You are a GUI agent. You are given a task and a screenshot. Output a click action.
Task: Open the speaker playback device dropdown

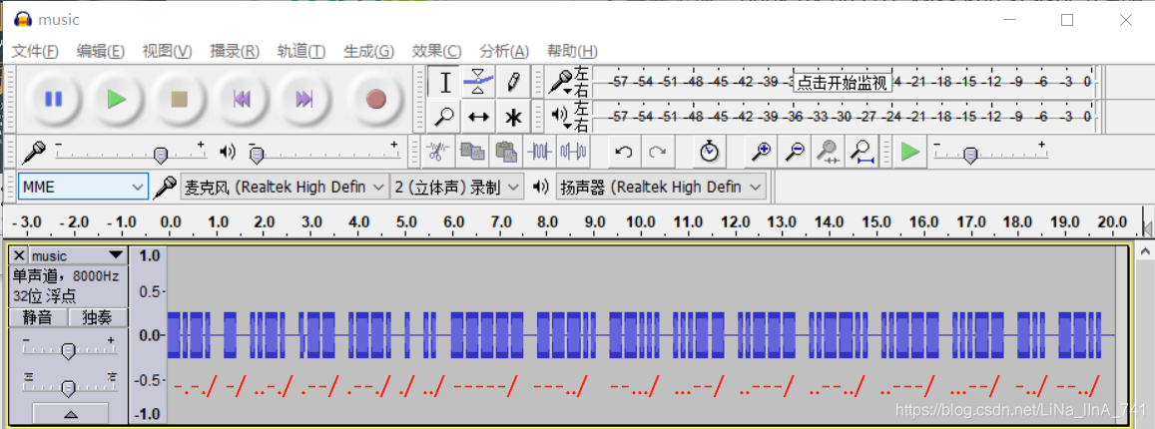pyautogui.click(x=661, y=187)
